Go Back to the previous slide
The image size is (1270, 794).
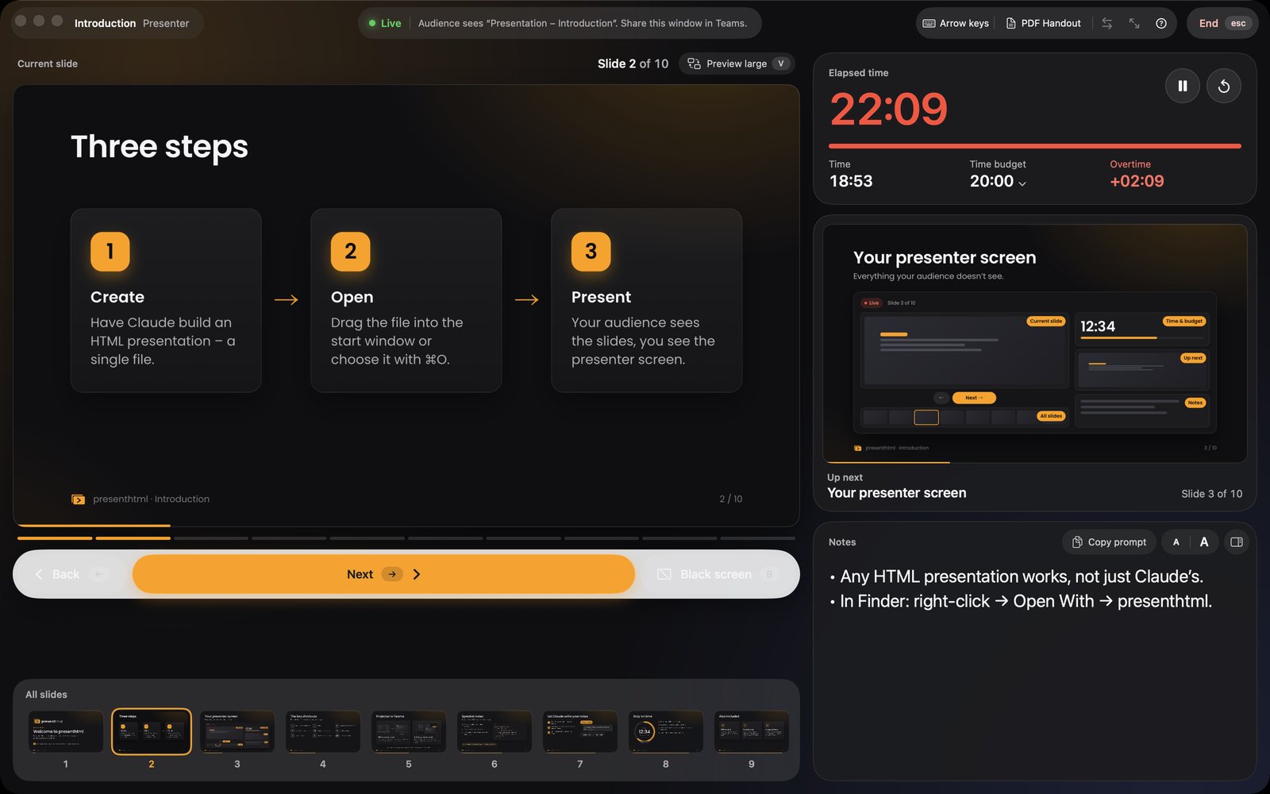72,574
